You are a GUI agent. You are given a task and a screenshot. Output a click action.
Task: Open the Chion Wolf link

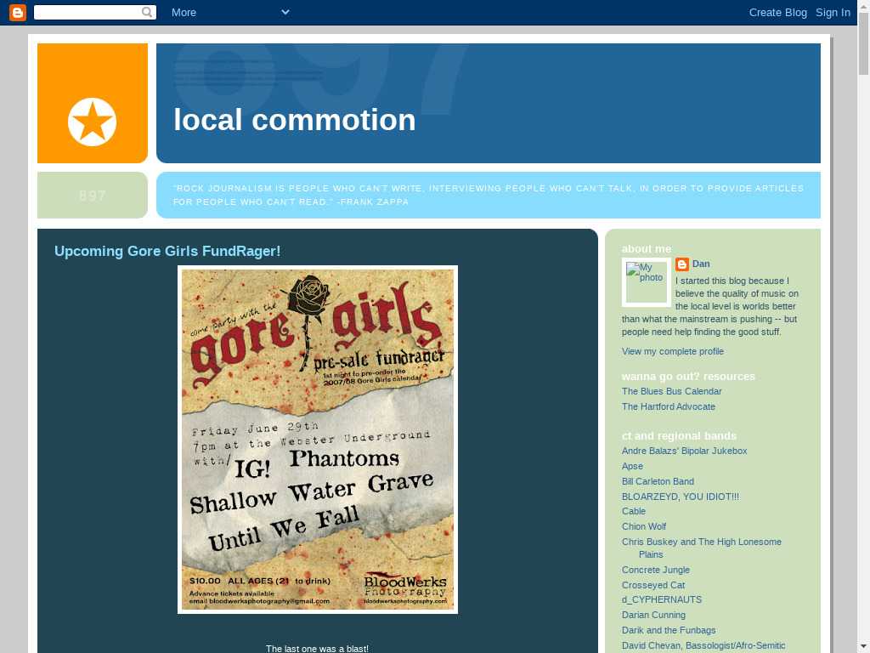(644, 526)
